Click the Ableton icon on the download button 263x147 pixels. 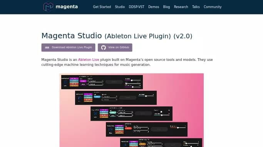pos(47,47)
